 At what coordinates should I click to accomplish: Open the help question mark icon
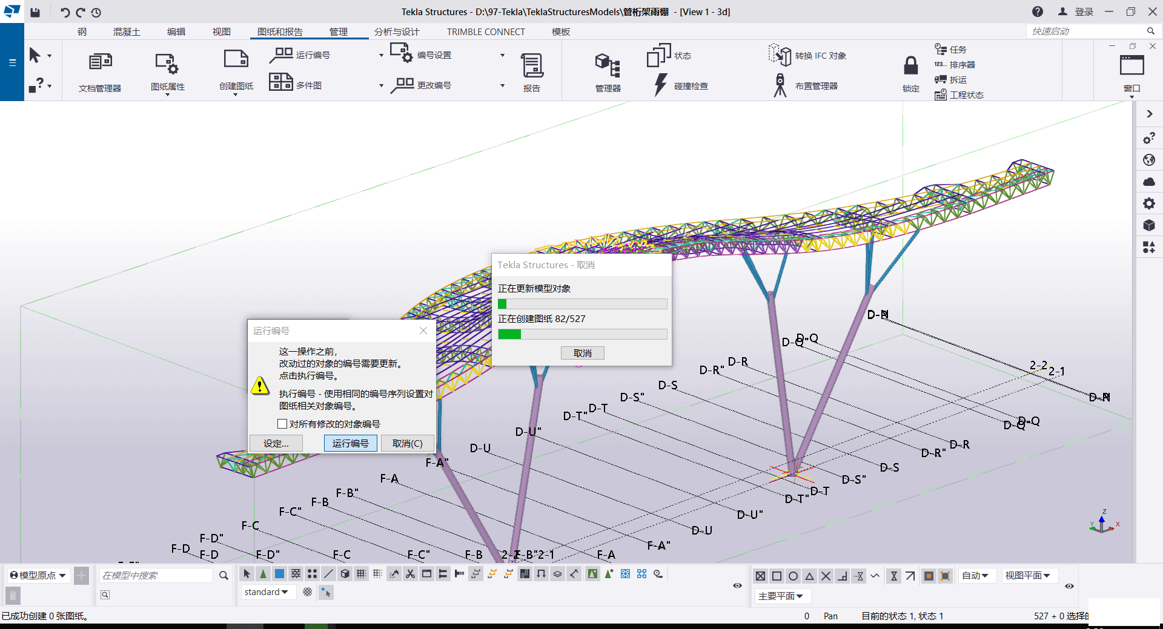pos(1038,12)
